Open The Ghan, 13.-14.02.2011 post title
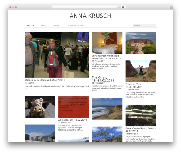 click(x=103, y=79)
